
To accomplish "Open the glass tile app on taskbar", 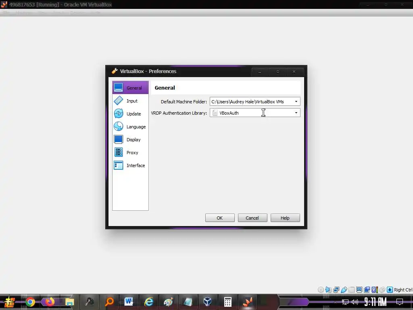I will [x=188, y=302].
